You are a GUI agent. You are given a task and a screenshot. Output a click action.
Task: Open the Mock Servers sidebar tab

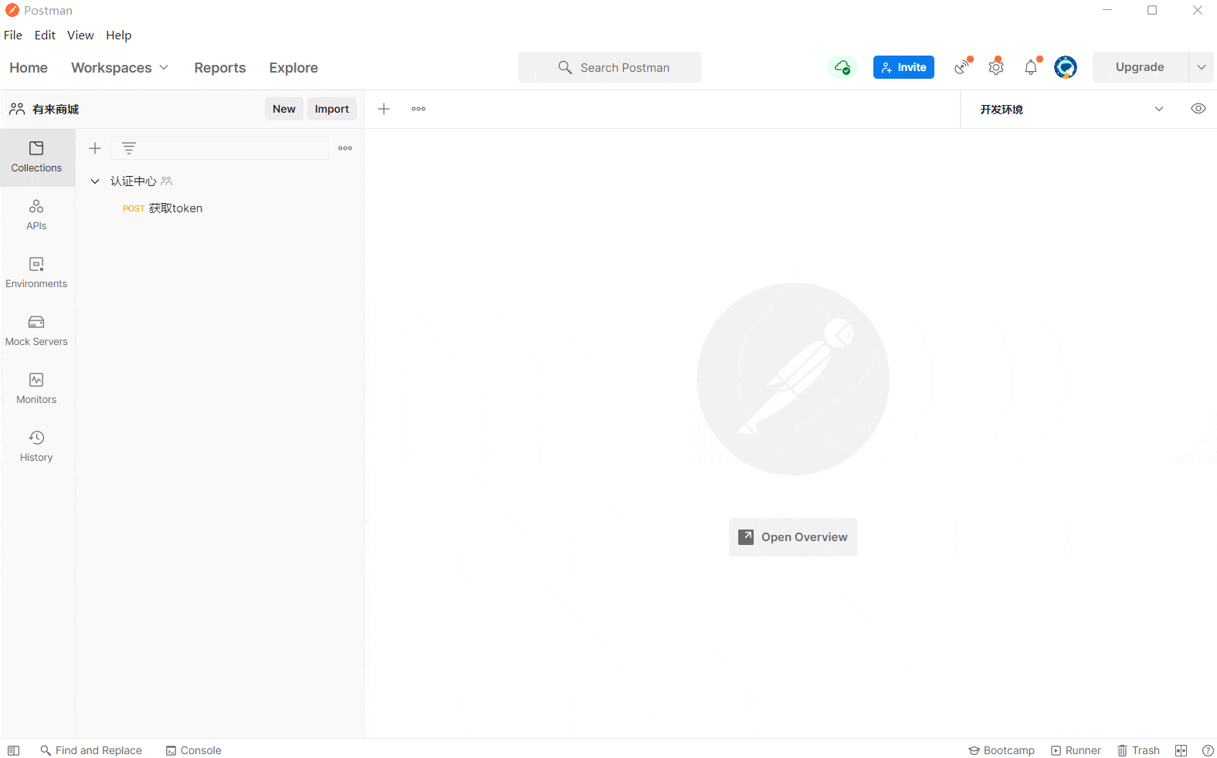click(x=36, y=331)
